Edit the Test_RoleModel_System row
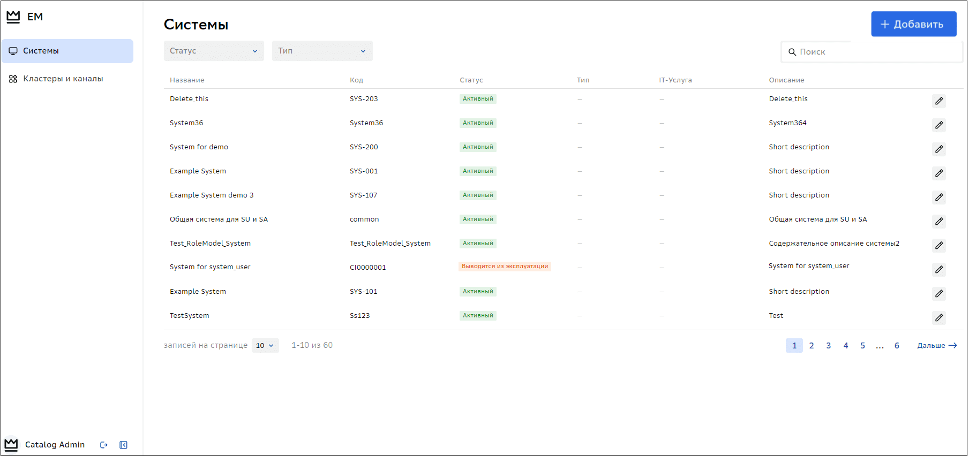The image size is (969, 456). 939,246
